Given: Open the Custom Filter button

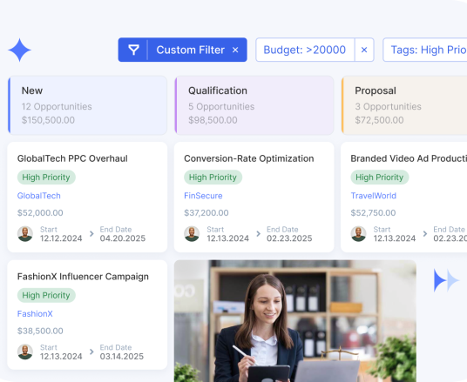Looking at the screenshot, I should [x=183, y=50].
